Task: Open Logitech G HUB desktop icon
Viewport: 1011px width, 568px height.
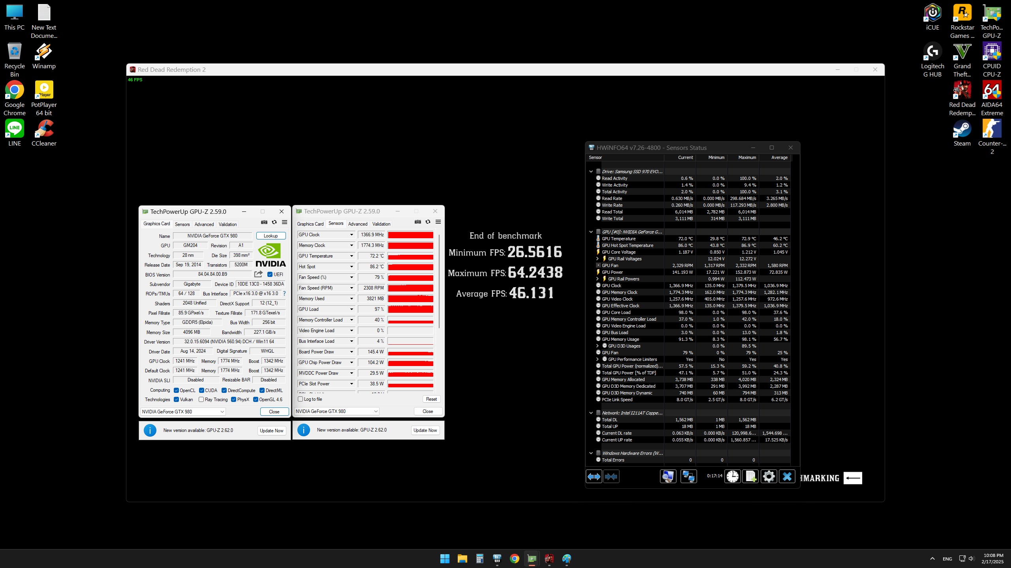Action: pos(932,60)
